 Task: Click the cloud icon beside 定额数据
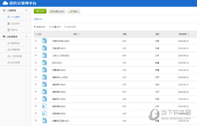[9, 50]
